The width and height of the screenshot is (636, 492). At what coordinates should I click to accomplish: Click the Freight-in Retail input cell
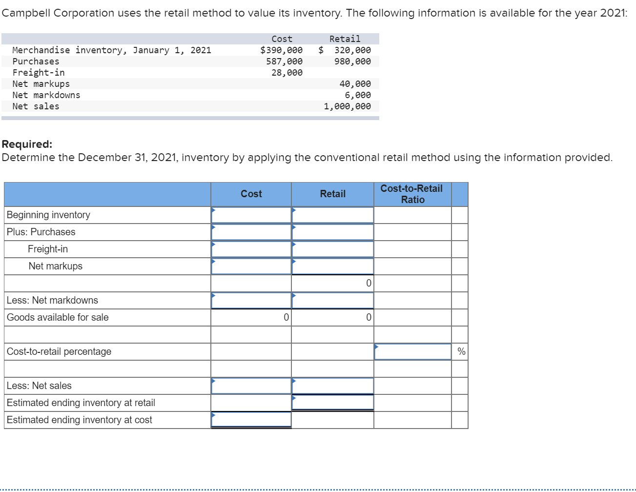pyautogui.click(x=333, y=249)
